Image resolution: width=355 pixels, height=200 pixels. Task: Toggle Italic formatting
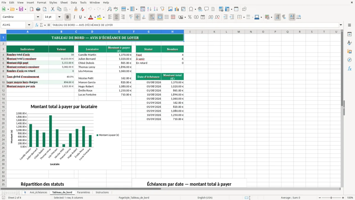click(x=74, y=17)
